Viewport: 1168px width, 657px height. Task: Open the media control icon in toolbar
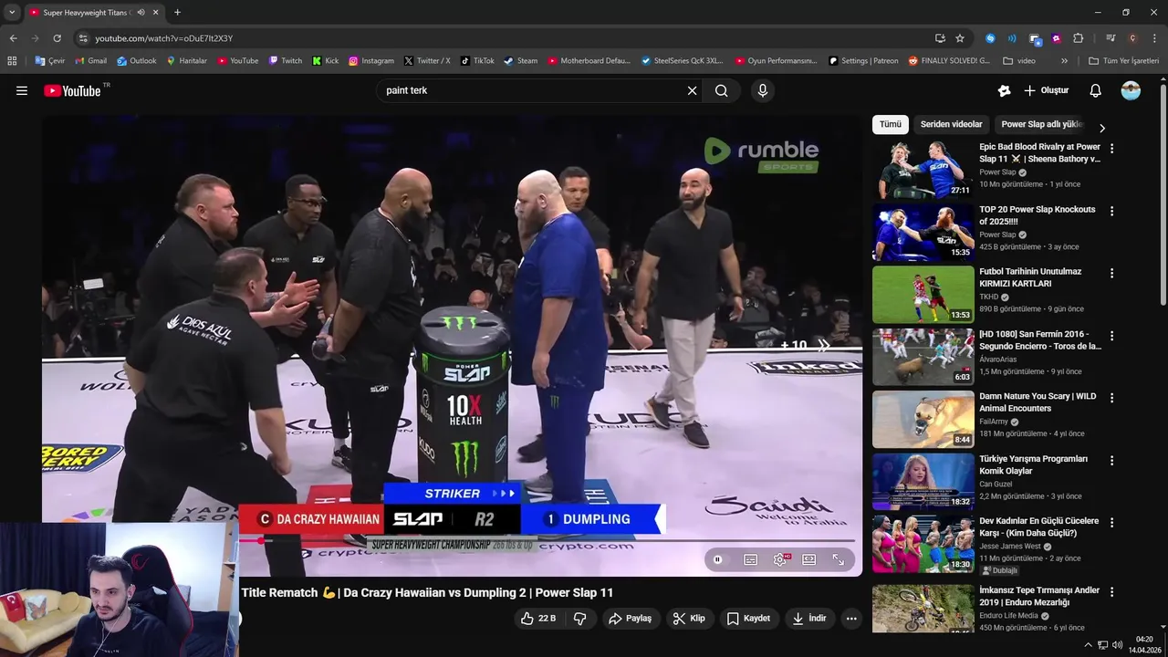tap(1111, 38)
